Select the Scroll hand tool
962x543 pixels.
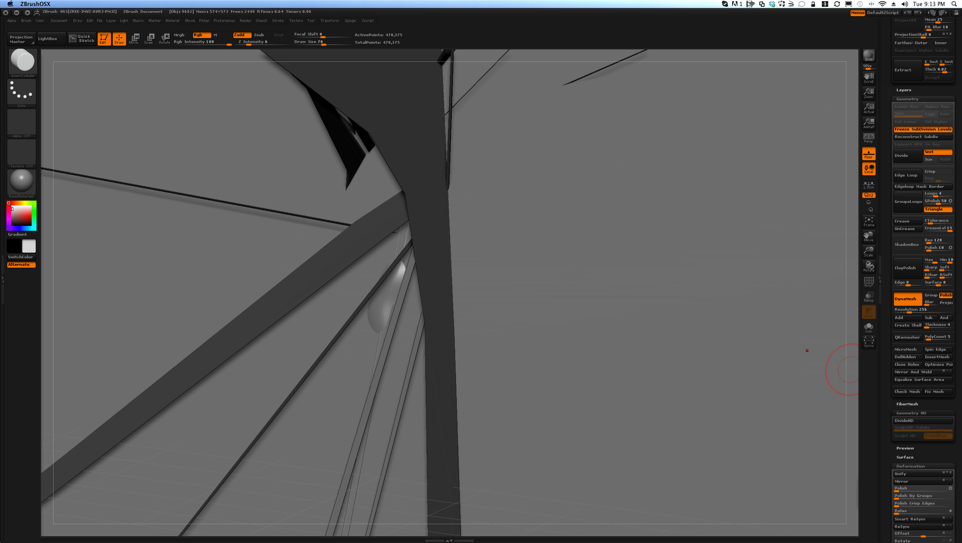pyautogui.click(x=869, y=78)
